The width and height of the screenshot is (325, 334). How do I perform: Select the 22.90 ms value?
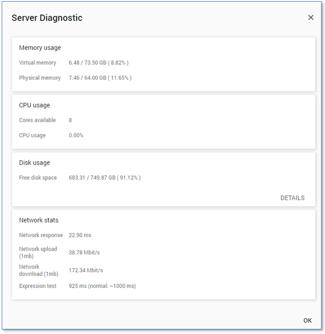point(80,235)
